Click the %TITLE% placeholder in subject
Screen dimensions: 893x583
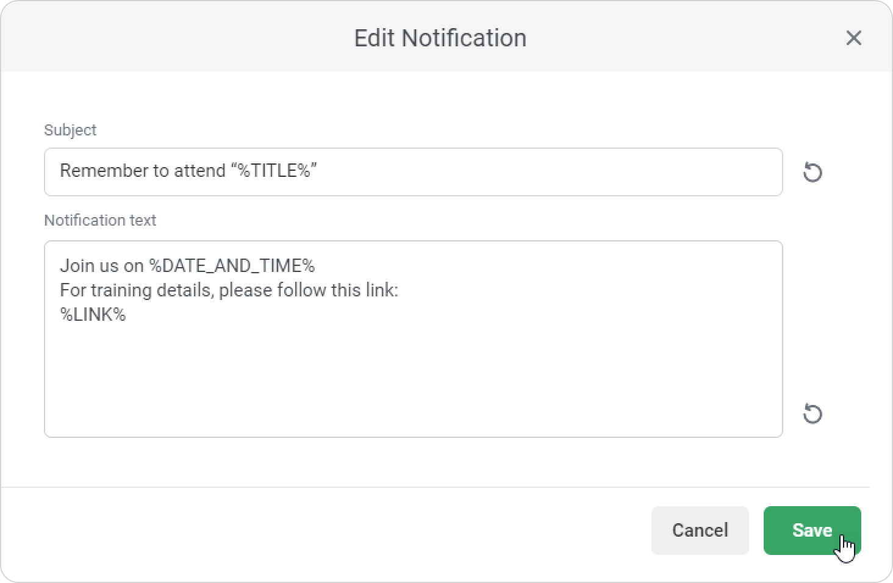click(x=274, y=171)
